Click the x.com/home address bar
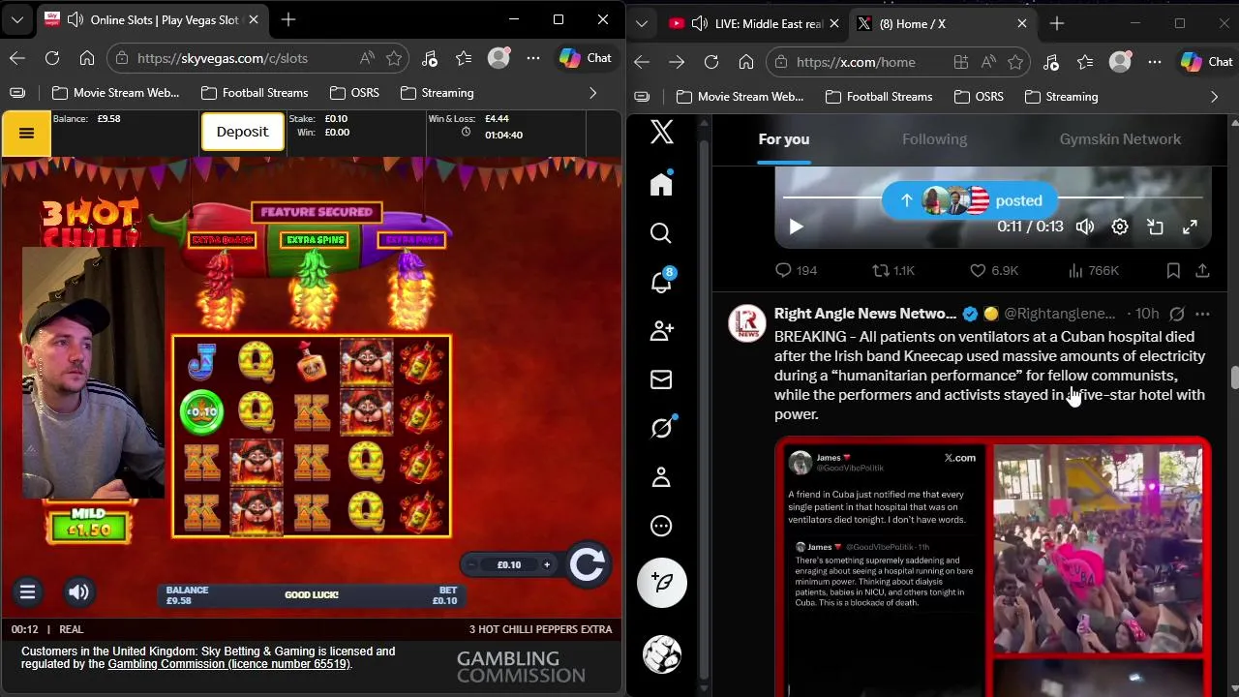The height and width of the screenshot is (697, 1239). pyautogui.click(x=900, y=62)
